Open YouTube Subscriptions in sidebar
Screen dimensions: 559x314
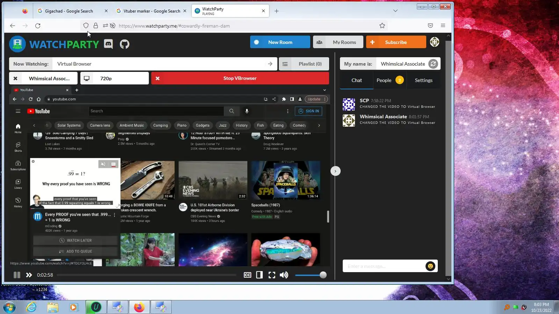pyautogui.click(x=18, y=165)
